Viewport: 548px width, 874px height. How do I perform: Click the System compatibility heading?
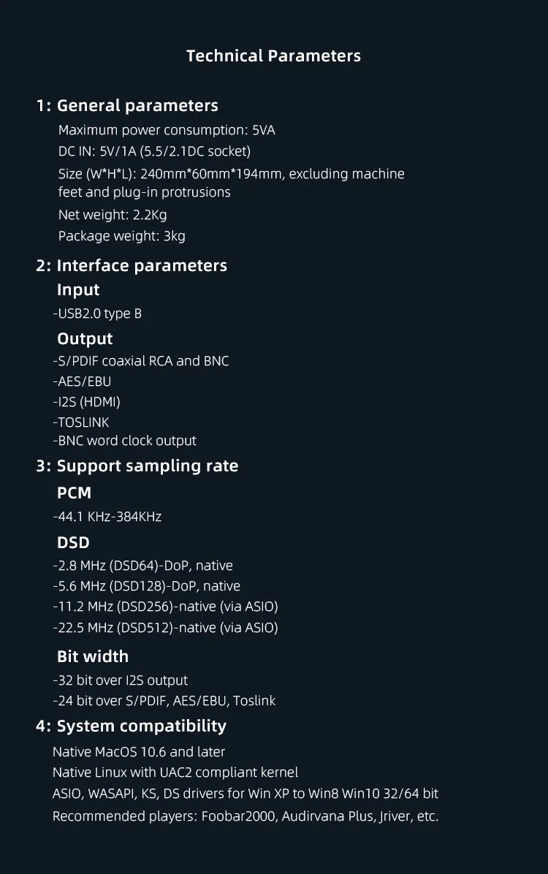[131, 726]
